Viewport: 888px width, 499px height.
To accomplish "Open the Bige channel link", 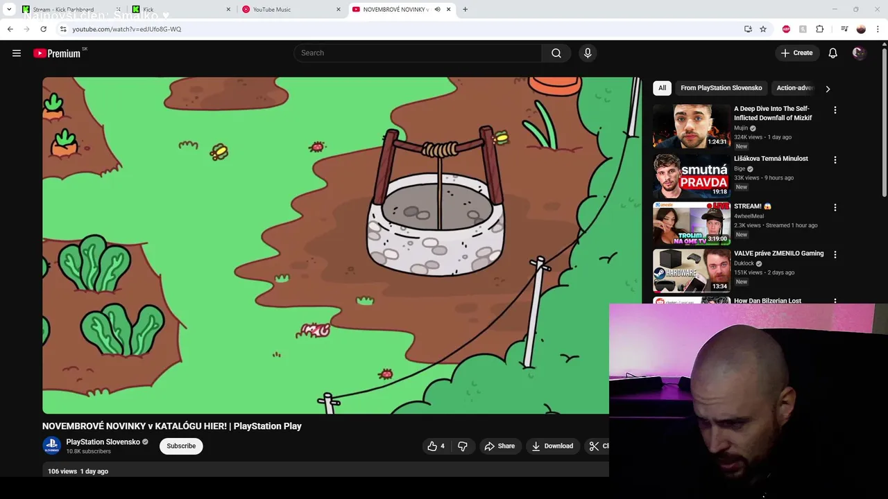I will pyautogui.click(x=740, y=168).
